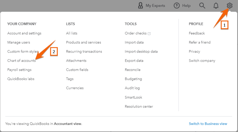The width and height of the screenshot is (238, 132).
Task: Select Switch company
Action: [202, 61]
